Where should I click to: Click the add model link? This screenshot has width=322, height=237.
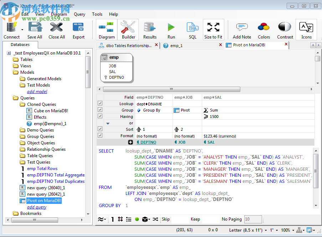37,91
